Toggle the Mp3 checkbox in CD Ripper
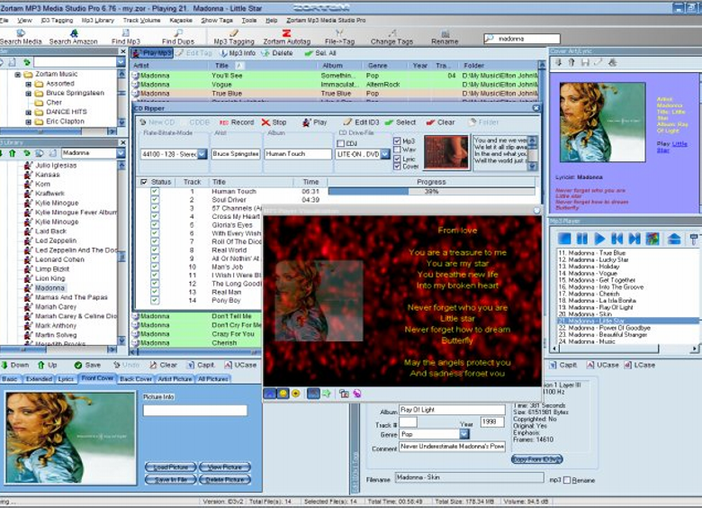 point(398,141)
